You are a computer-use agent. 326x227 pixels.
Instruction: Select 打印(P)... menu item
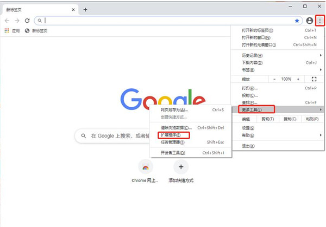tap(278, 88)
